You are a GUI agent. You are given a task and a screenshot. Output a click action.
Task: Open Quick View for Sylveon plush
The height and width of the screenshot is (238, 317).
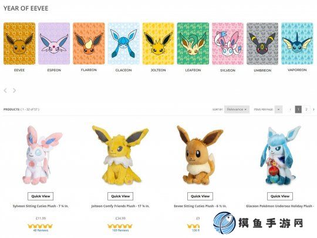pyautogui.click(x=41, y=196)
